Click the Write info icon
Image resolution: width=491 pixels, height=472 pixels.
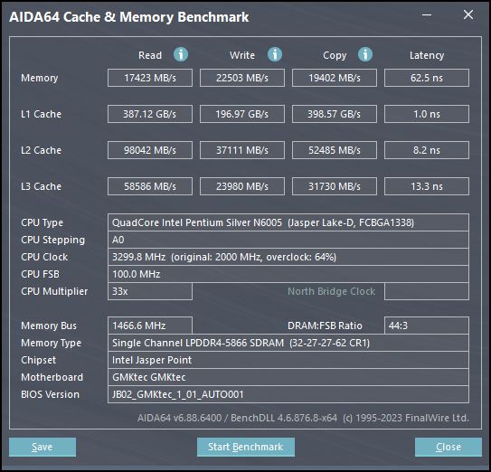click(x=275, y=54)
